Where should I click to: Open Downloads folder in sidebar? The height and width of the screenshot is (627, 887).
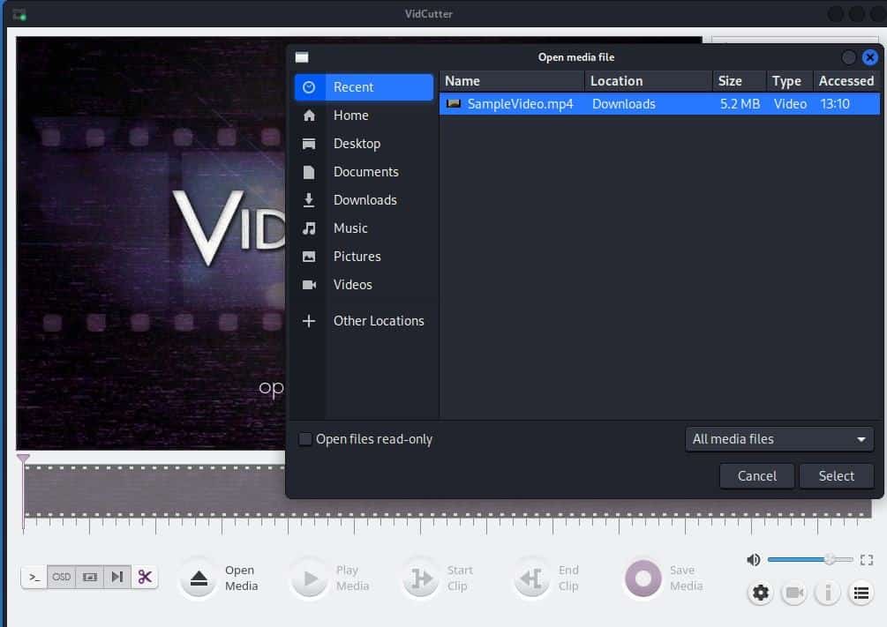364,200
